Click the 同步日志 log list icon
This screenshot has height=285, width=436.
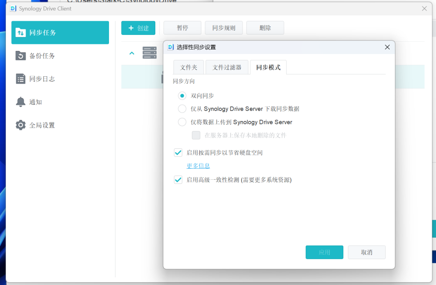20,79
